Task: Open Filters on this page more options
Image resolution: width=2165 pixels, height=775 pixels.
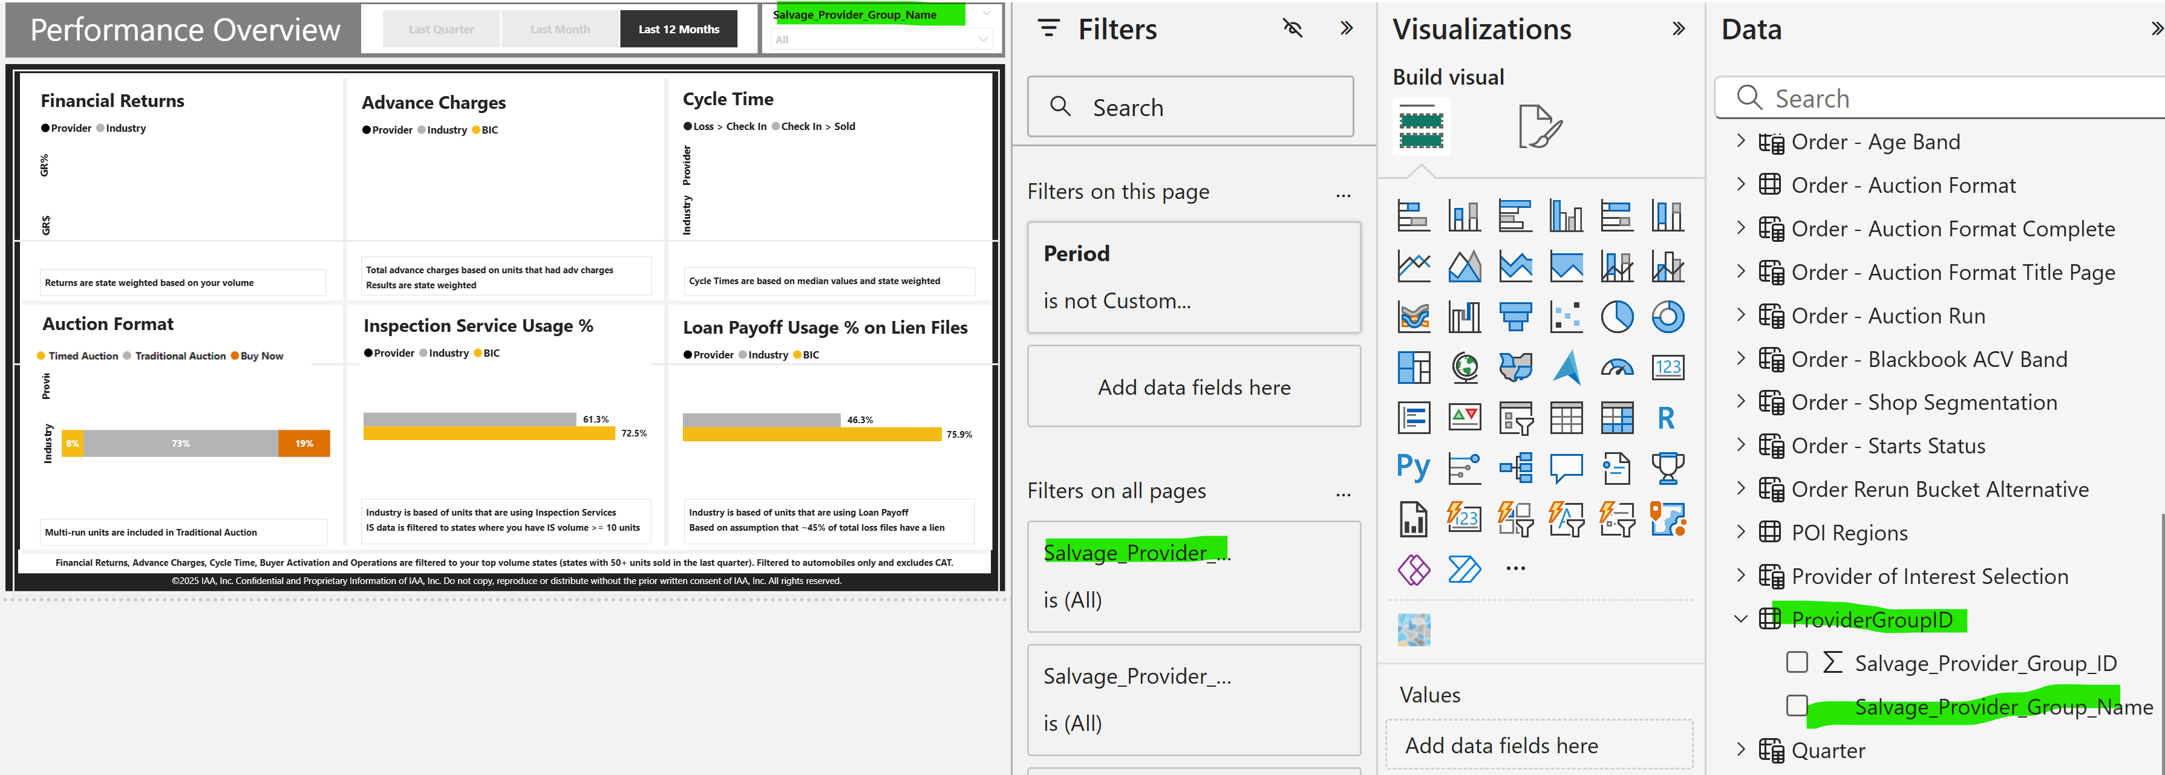Action: (1343, 194)
